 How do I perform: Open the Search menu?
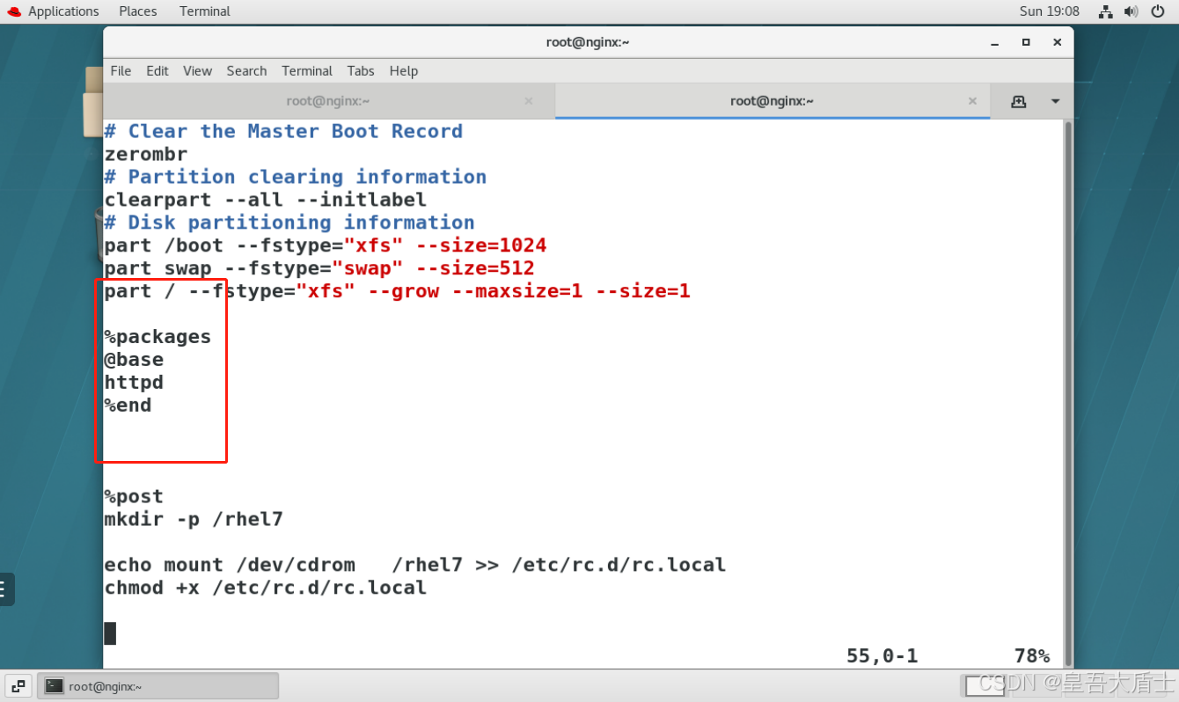point(246,70)
